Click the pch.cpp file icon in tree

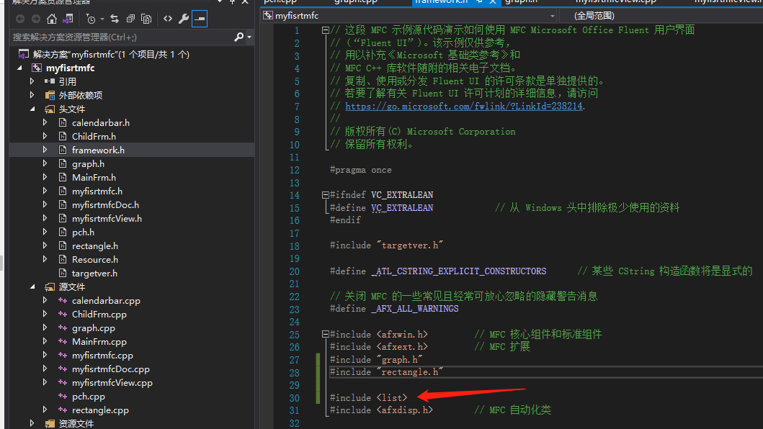pos(63,397)
